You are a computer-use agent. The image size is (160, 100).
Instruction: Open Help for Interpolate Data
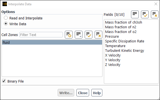tap(97, 93)
